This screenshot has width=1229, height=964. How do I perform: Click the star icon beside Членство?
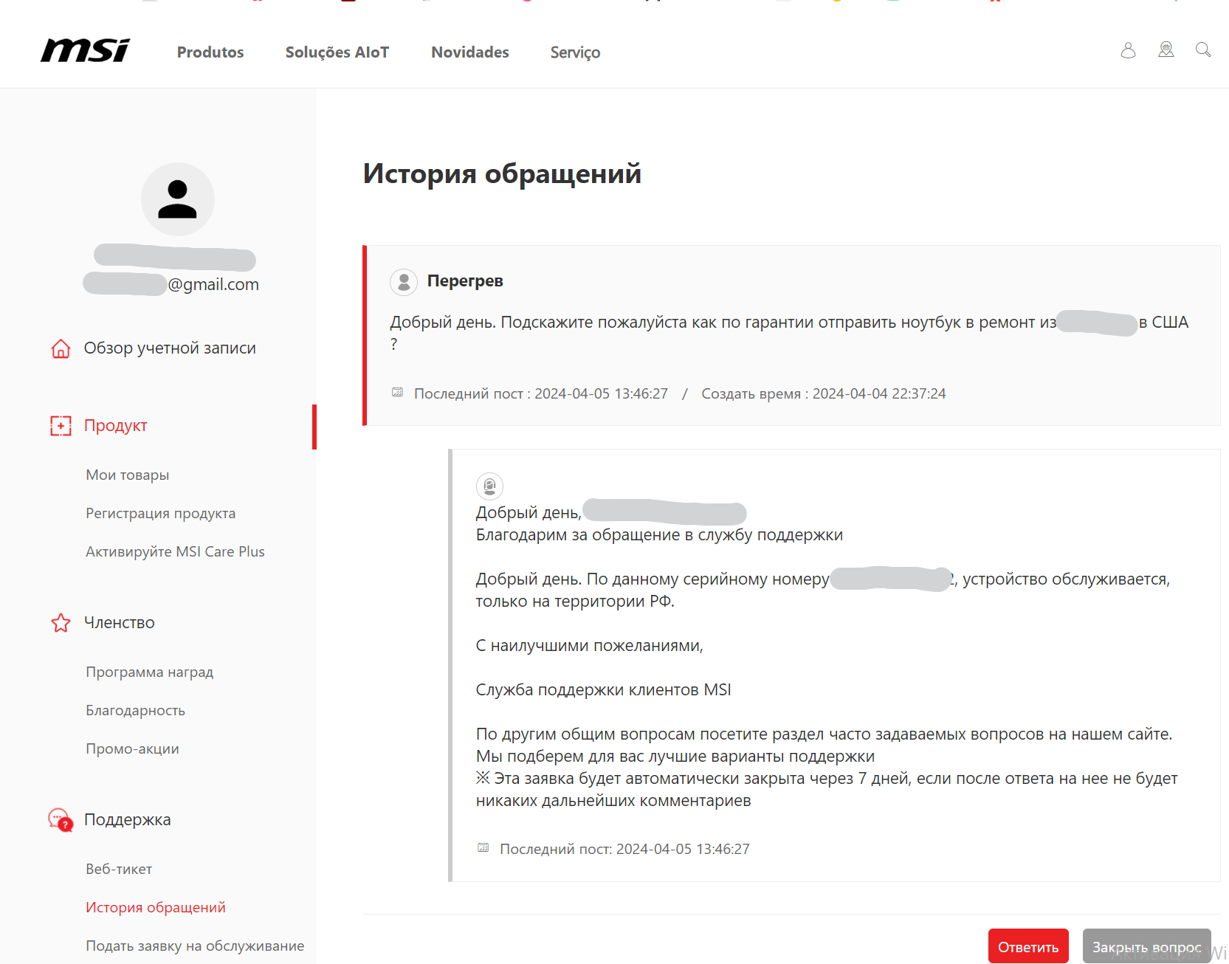click(x=61, y=623)
